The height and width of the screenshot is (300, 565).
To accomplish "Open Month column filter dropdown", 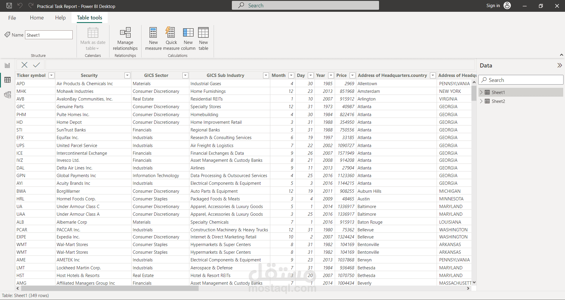I will pyautogui.click(x=291, y=75).
